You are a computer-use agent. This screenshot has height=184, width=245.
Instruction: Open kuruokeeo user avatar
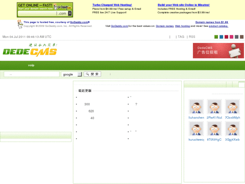click(196, 129)
